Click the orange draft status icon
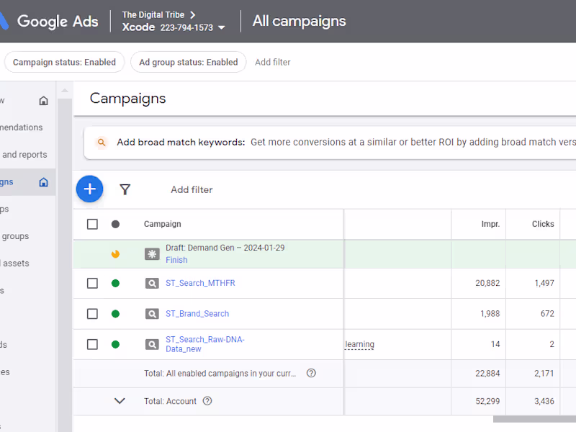 coord(115,254)
